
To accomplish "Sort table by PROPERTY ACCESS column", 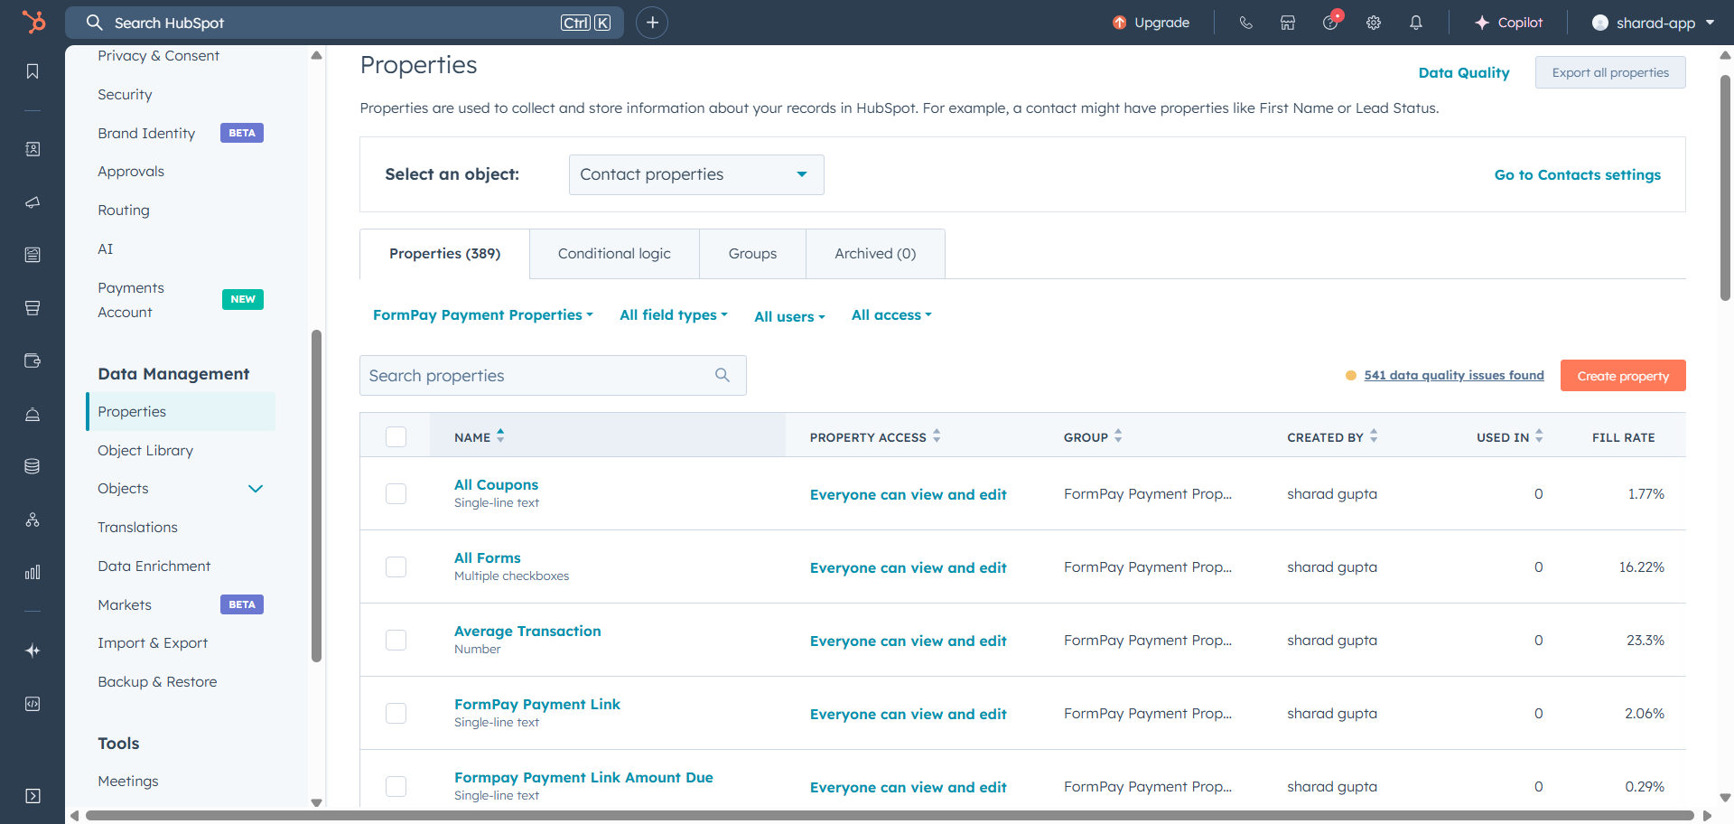I will click(875, 436).
